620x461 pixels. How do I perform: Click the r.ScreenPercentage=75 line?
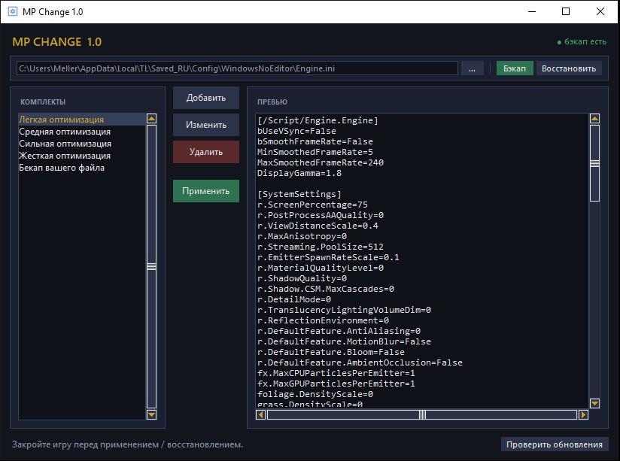point(312,205)
